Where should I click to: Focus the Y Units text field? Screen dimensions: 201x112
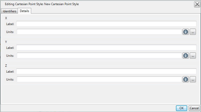coord(99,55)
